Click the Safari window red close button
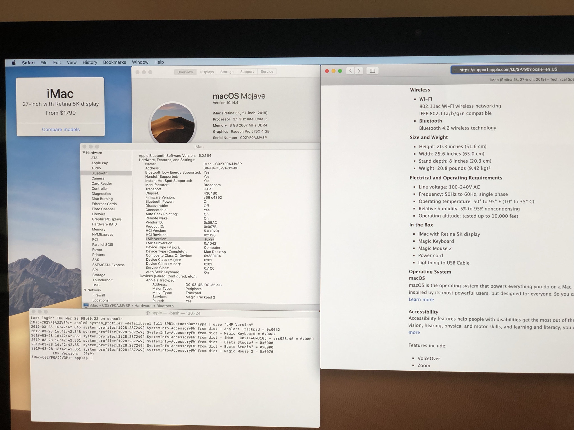 [x=327, y=71]
